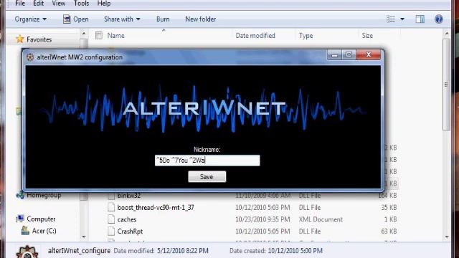
Task: Click the Favorites star icon
Action: click(20, 39)
